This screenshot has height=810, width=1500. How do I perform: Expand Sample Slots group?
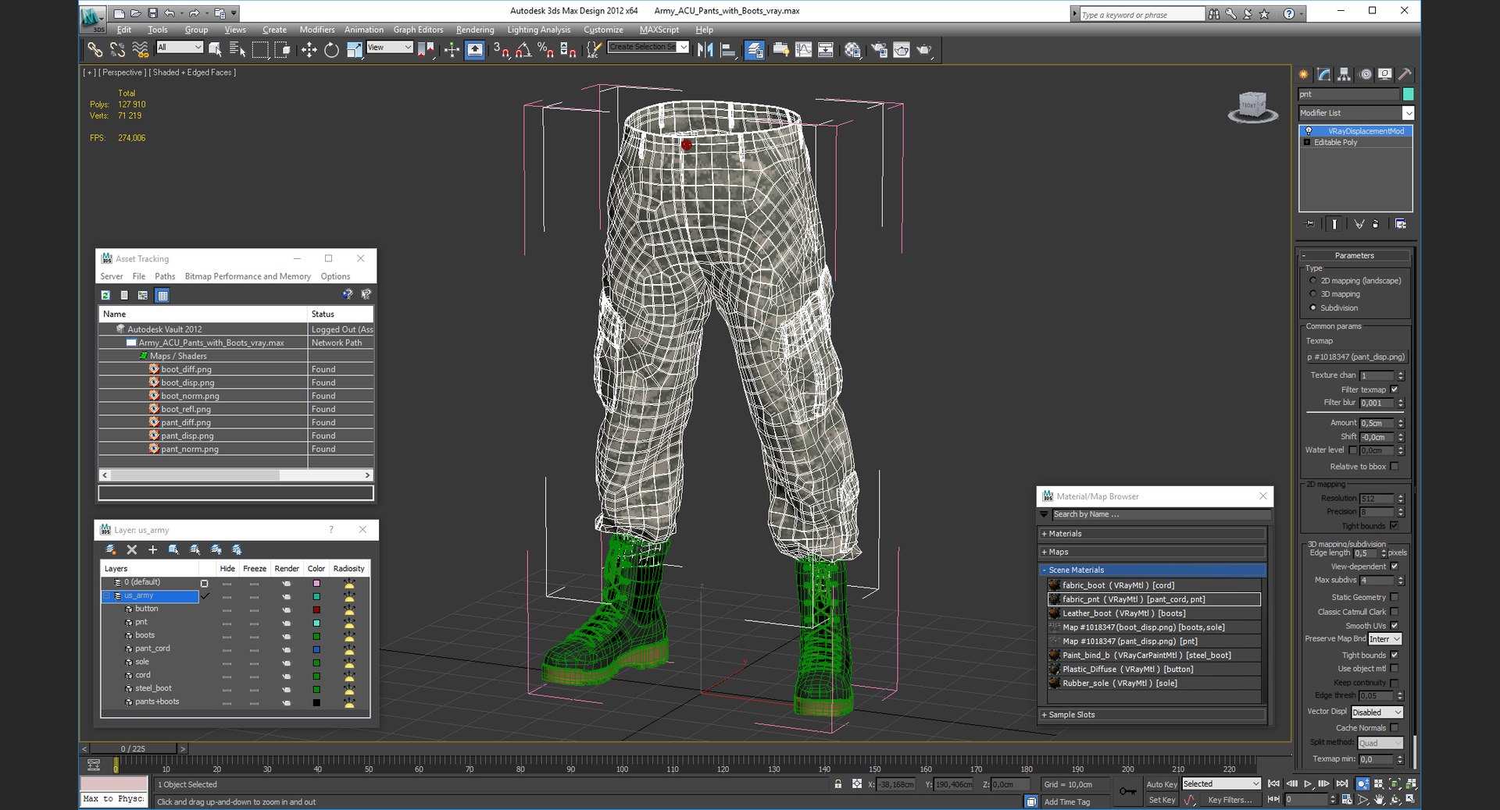pos(1152,715)
